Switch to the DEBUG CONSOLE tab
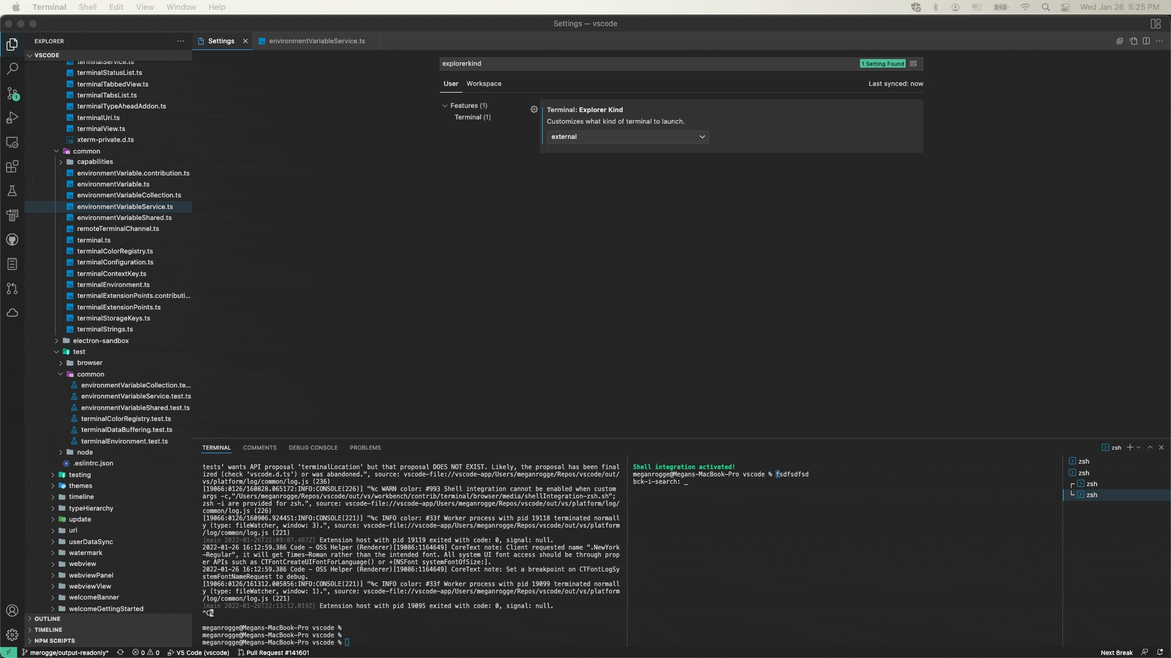This screenshot has width=1171, height=658. pyautogui.click(x=313, y=447)
